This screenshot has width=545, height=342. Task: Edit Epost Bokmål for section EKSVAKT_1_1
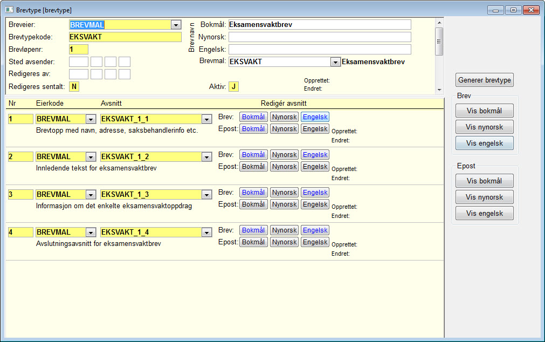coord(253,129)
